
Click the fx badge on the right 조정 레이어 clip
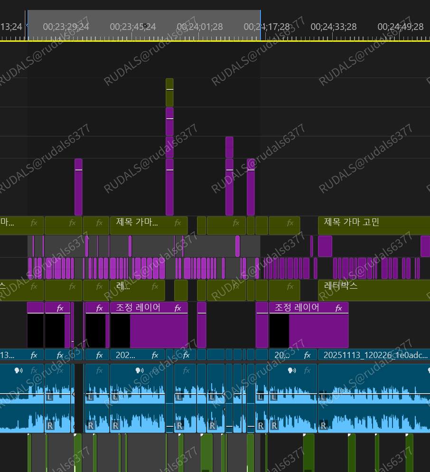(338, 308)
